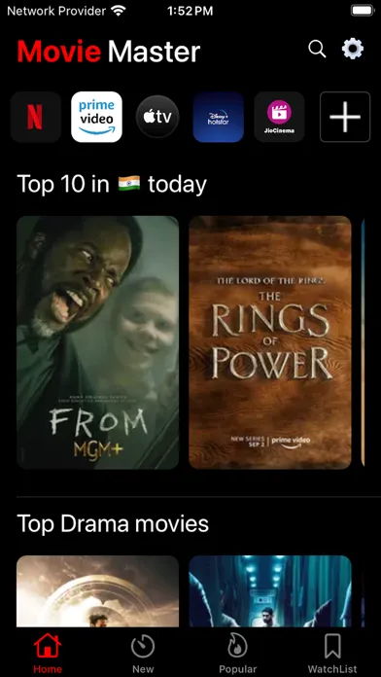The height and width of the screenshot is (677, 381).
Task: Switch to the New tab
Action: (x=143, y=653)
